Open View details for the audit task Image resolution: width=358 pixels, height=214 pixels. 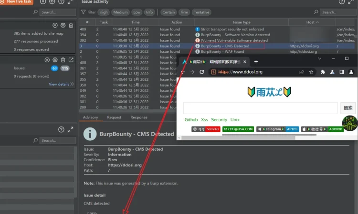(61, 84)
